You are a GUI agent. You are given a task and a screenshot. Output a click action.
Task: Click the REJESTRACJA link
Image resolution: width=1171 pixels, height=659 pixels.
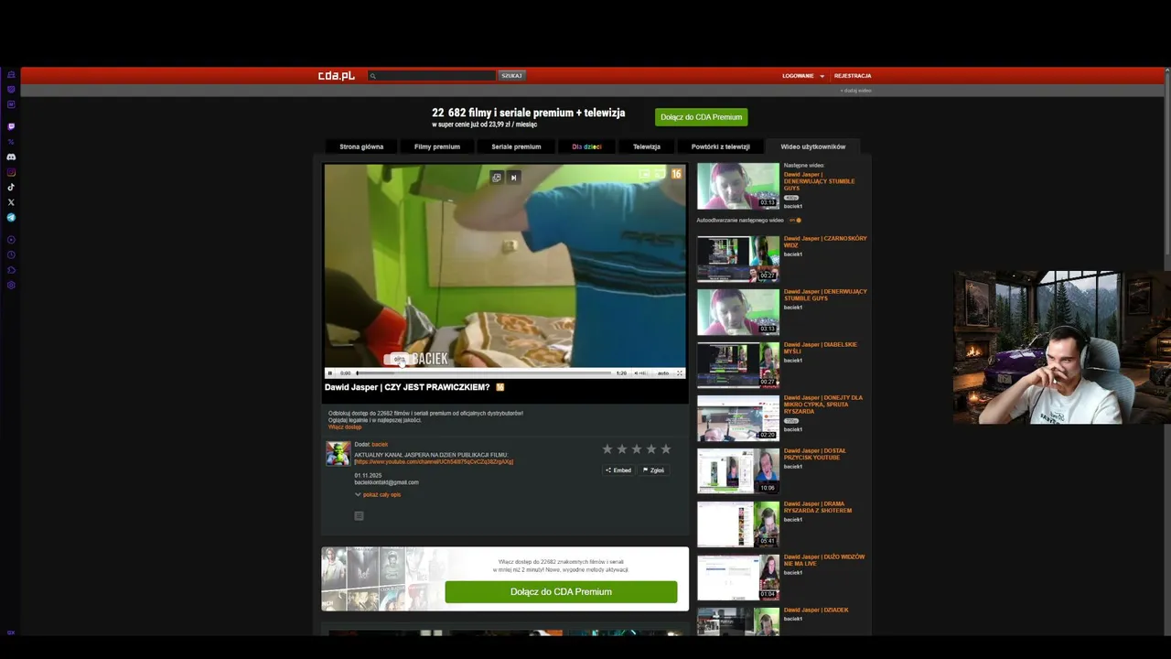coord(853,76)
